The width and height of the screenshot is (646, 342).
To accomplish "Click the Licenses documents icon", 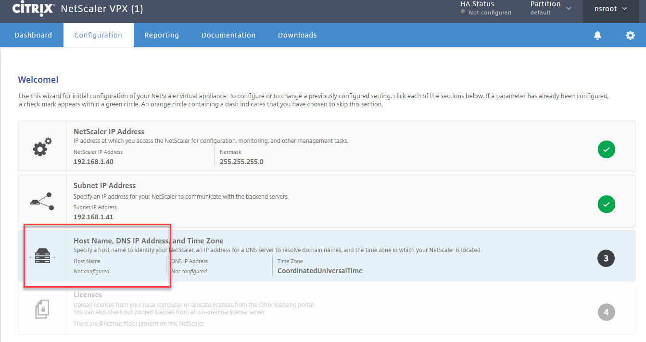I will click(x=42, y=310).
